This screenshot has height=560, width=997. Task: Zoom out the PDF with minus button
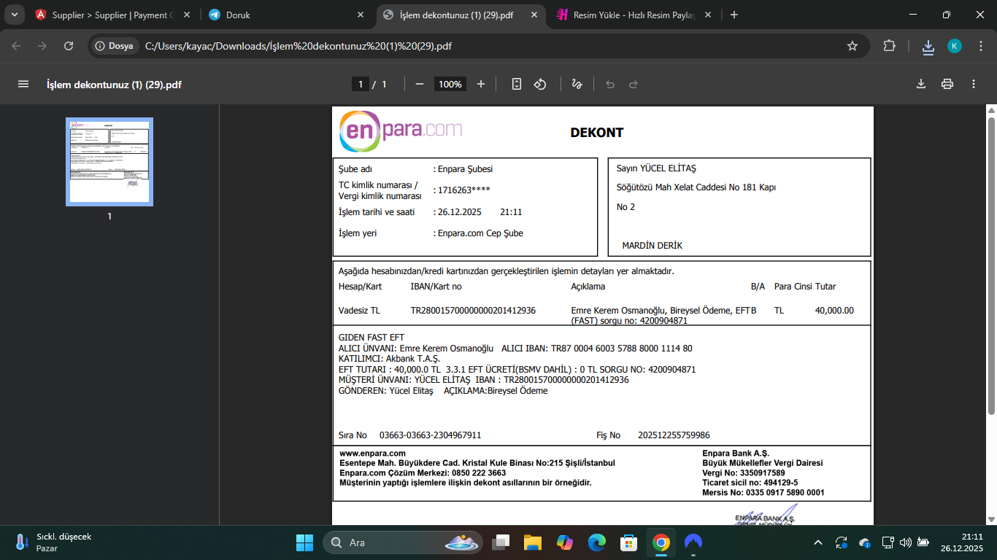420,84
